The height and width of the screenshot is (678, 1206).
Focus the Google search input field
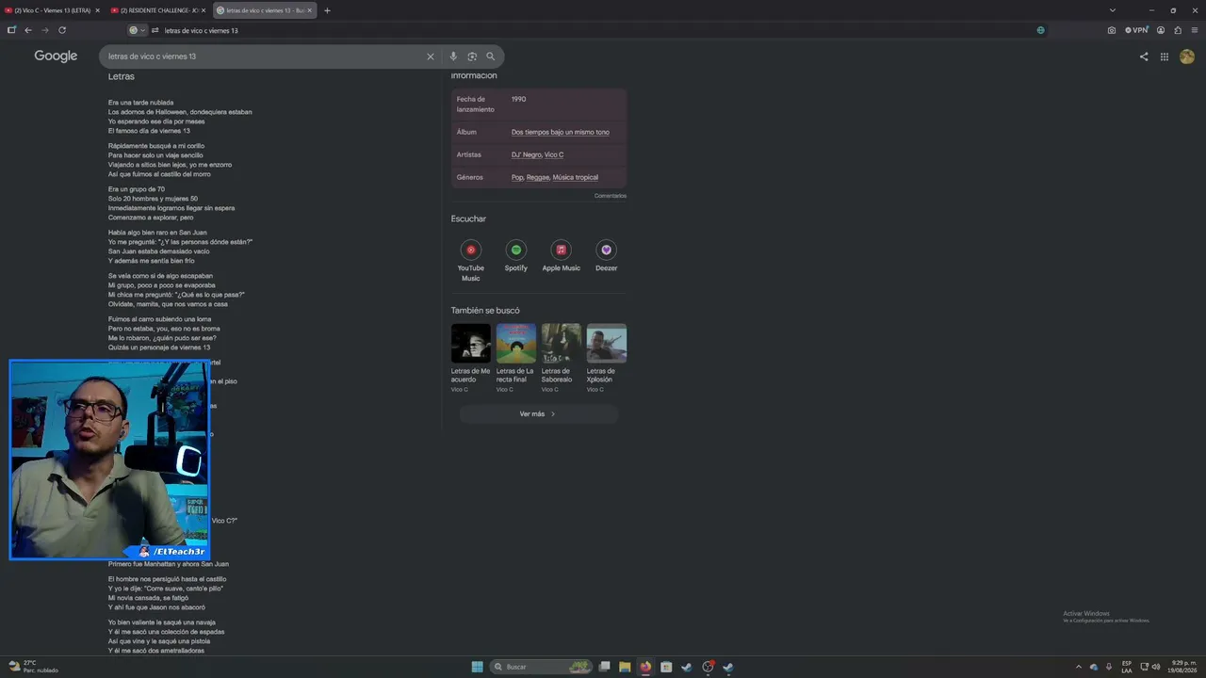click(x=264, y=56)
